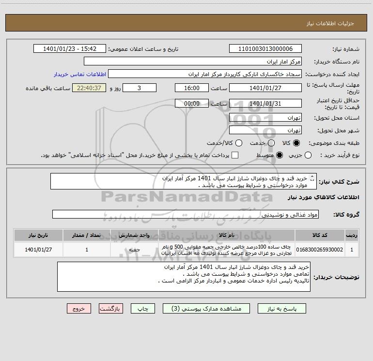Click the بازگشت back button
The width and height of the screenshot is (373, 361).
(111, 309)
